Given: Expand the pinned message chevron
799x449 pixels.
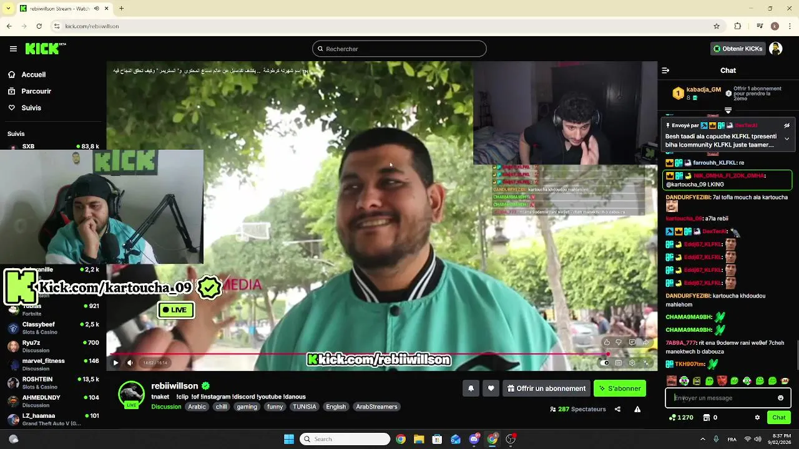Looking at the screenshot, I should pos(787,138).
